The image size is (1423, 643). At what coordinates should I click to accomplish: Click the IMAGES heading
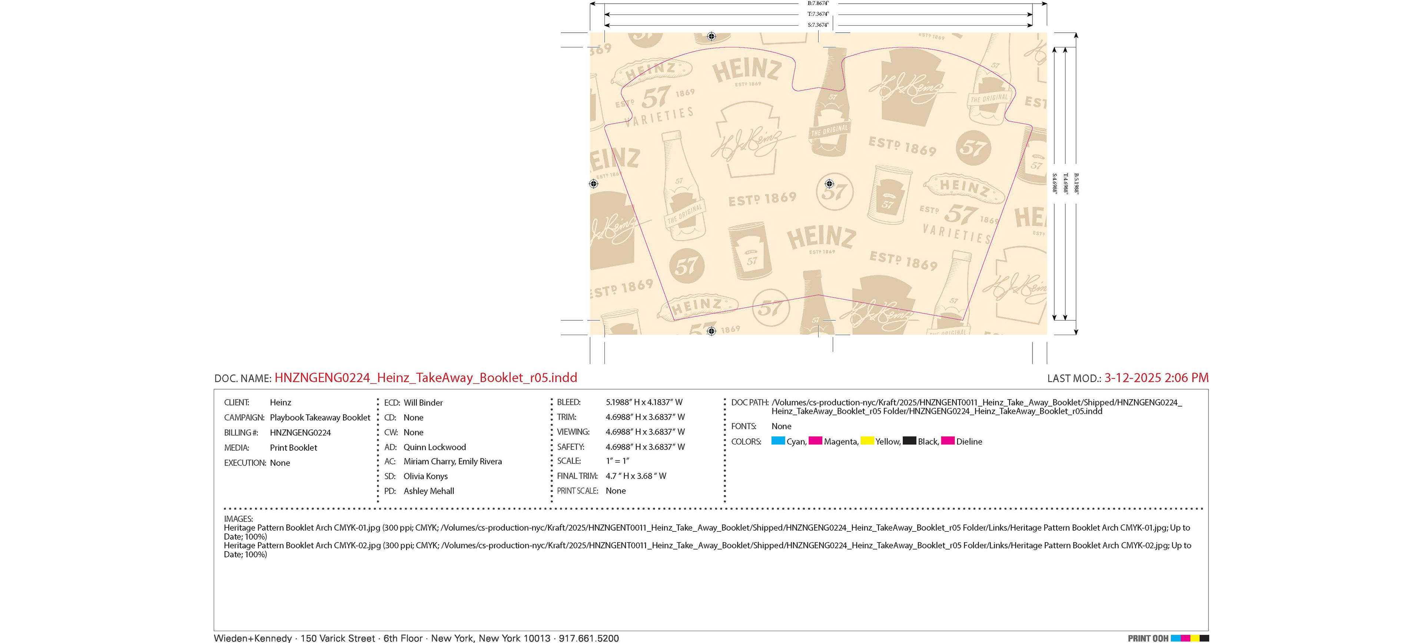238,519
